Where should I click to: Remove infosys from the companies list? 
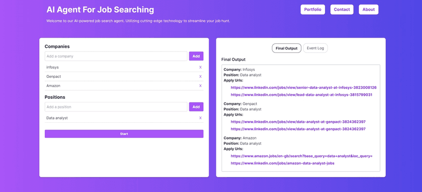[x=200, y=67]
